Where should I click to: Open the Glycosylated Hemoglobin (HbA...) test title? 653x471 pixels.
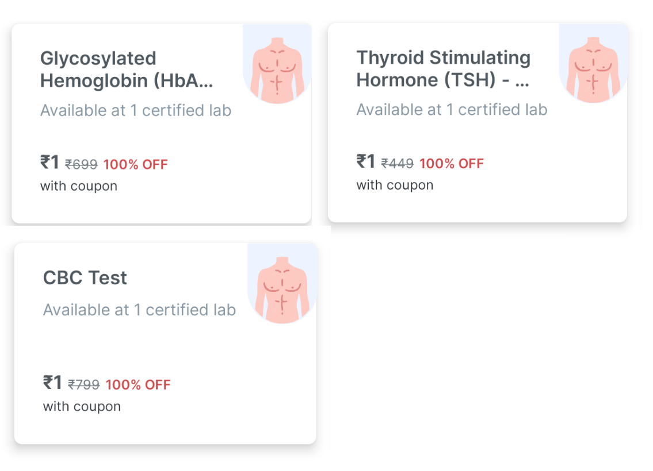click(127, 70)
